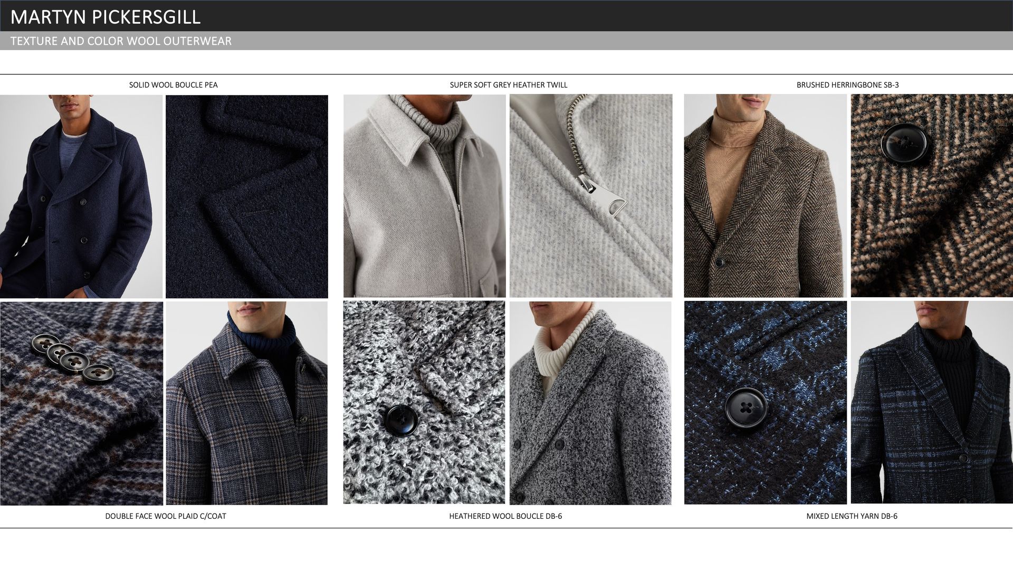Select the Texture and Color Wool Outerwear subtitle
This screenshot has height=570, width=1013.
pyautogui.click(x=121, y=41)
